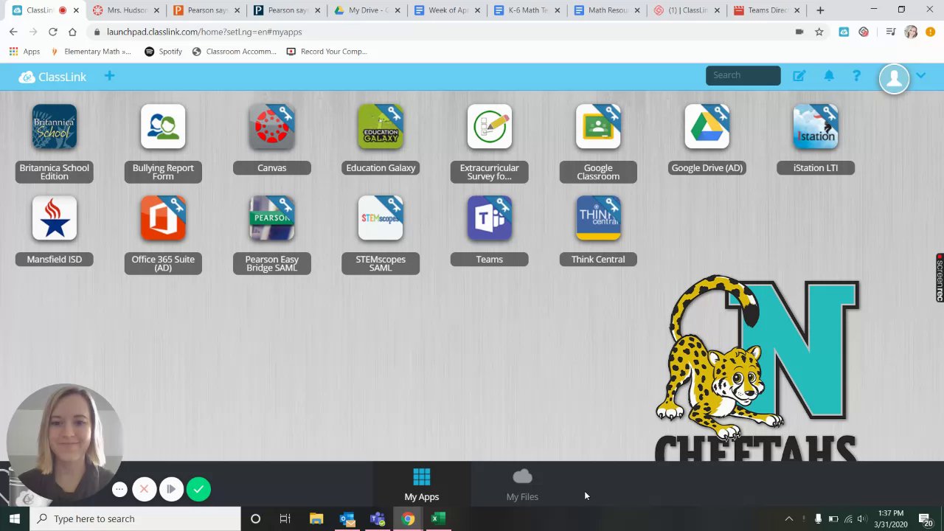
Task: Open the Google Drive (AD) app
Action: [707, 127]
